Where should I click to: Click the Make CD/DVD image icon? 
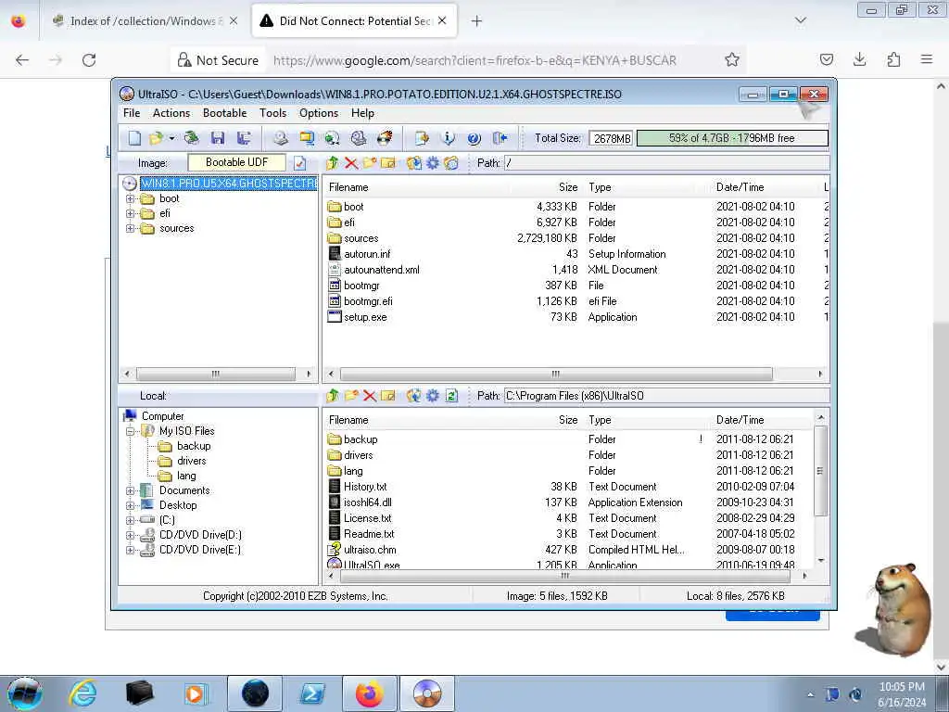(x=280, y=139)
